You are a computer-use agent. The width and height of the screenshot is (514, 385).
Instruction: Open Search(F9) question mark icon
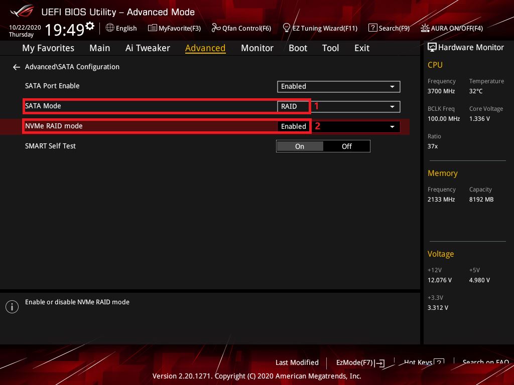click(x=372, y=28)
